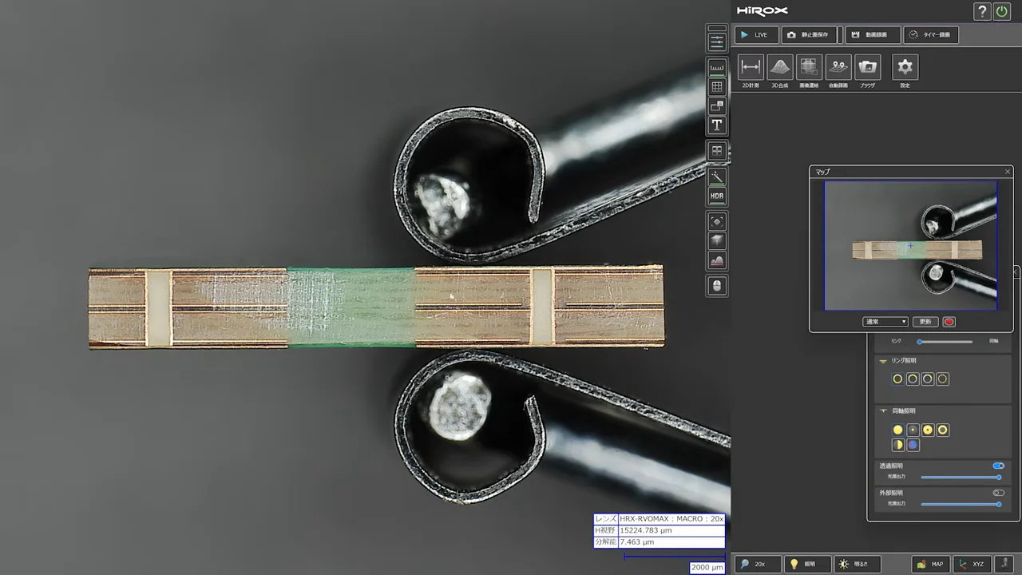Click the green power button icon
Viewport: 1022px width, 575px height.
coord(1001,11)
